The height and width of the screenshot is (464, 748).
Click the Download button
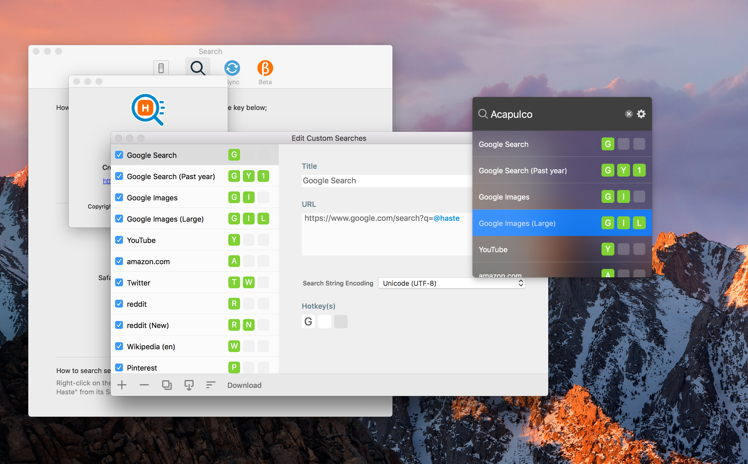coord(244,385)
